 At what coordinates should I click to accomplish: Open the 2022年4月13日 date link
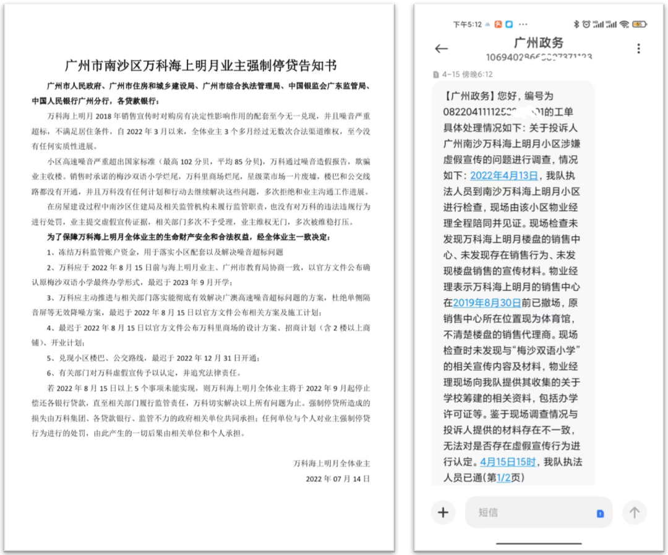pyautogui.click(x=504, y=176)
